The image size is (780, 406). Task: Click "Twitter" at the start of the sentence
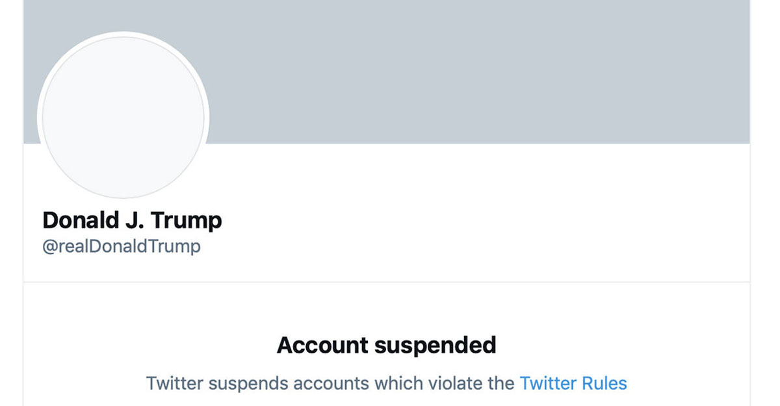click(175, 383)
